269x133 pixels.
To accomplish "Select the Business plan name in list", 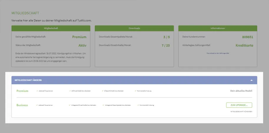I will 22,105.
